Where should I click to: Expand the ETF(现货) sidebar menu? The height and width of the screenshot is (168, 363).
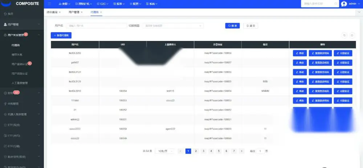click(22, 125)
